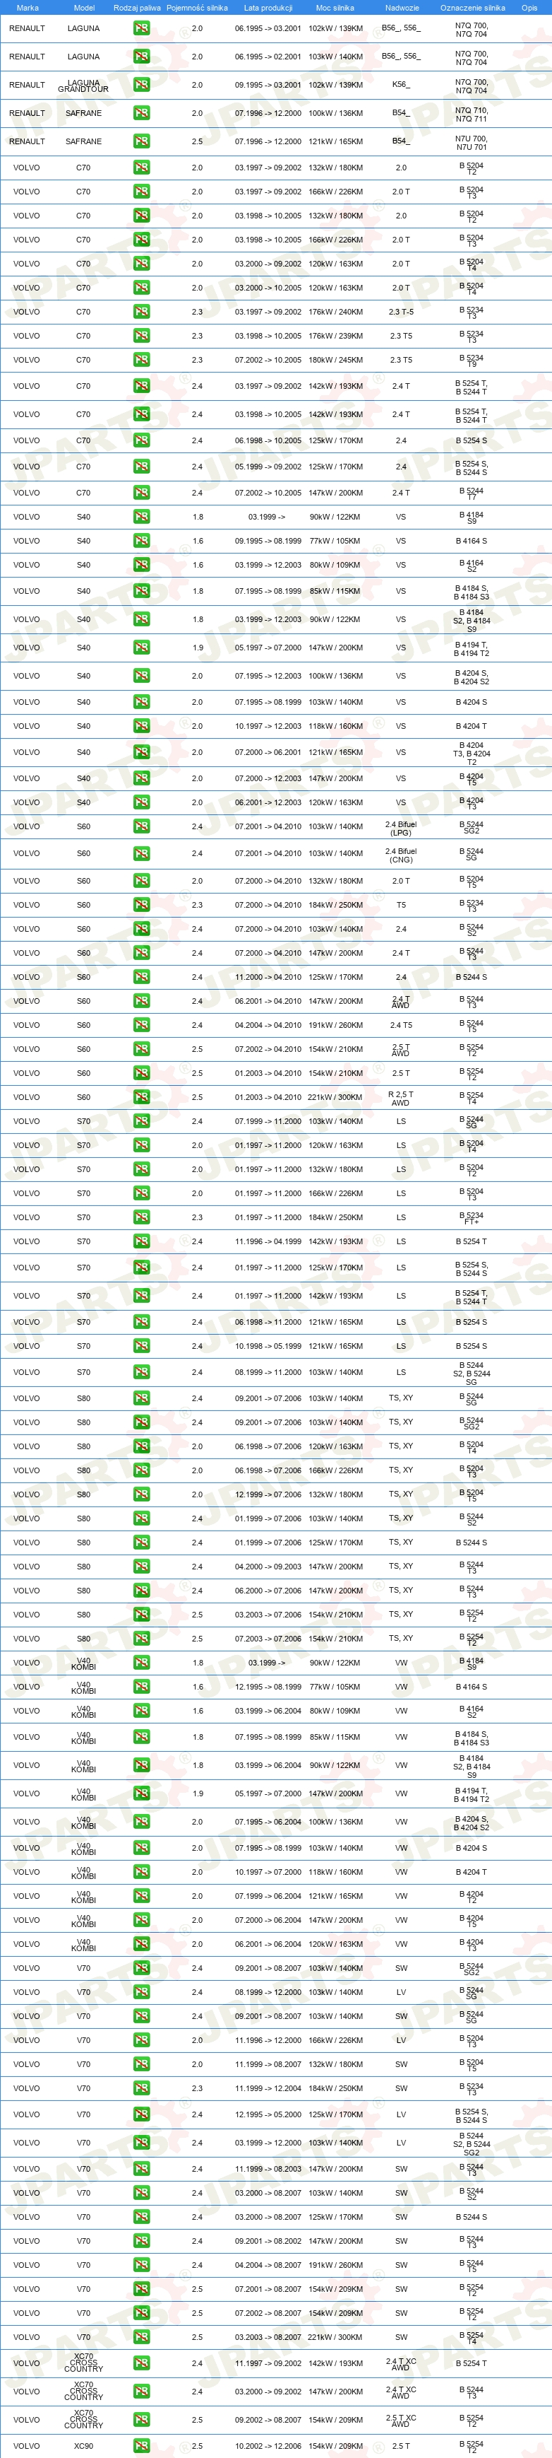Click fuel icon in S80 166kW / 226KM row
Viewport: 552px width, 2458px height.
(x=141, y=1470)
